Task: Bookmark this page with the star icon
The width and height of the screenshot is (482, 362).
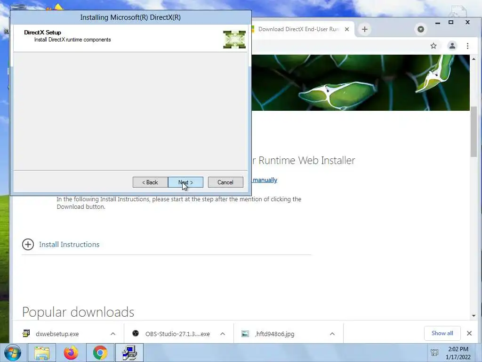Action: click(x=434, y=46)
